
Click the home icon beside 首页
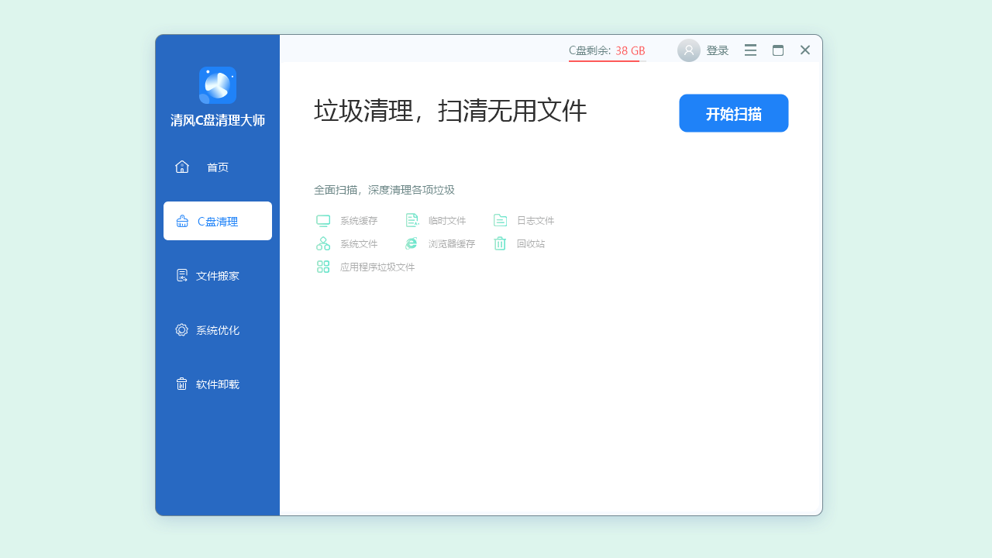(182, 166)
